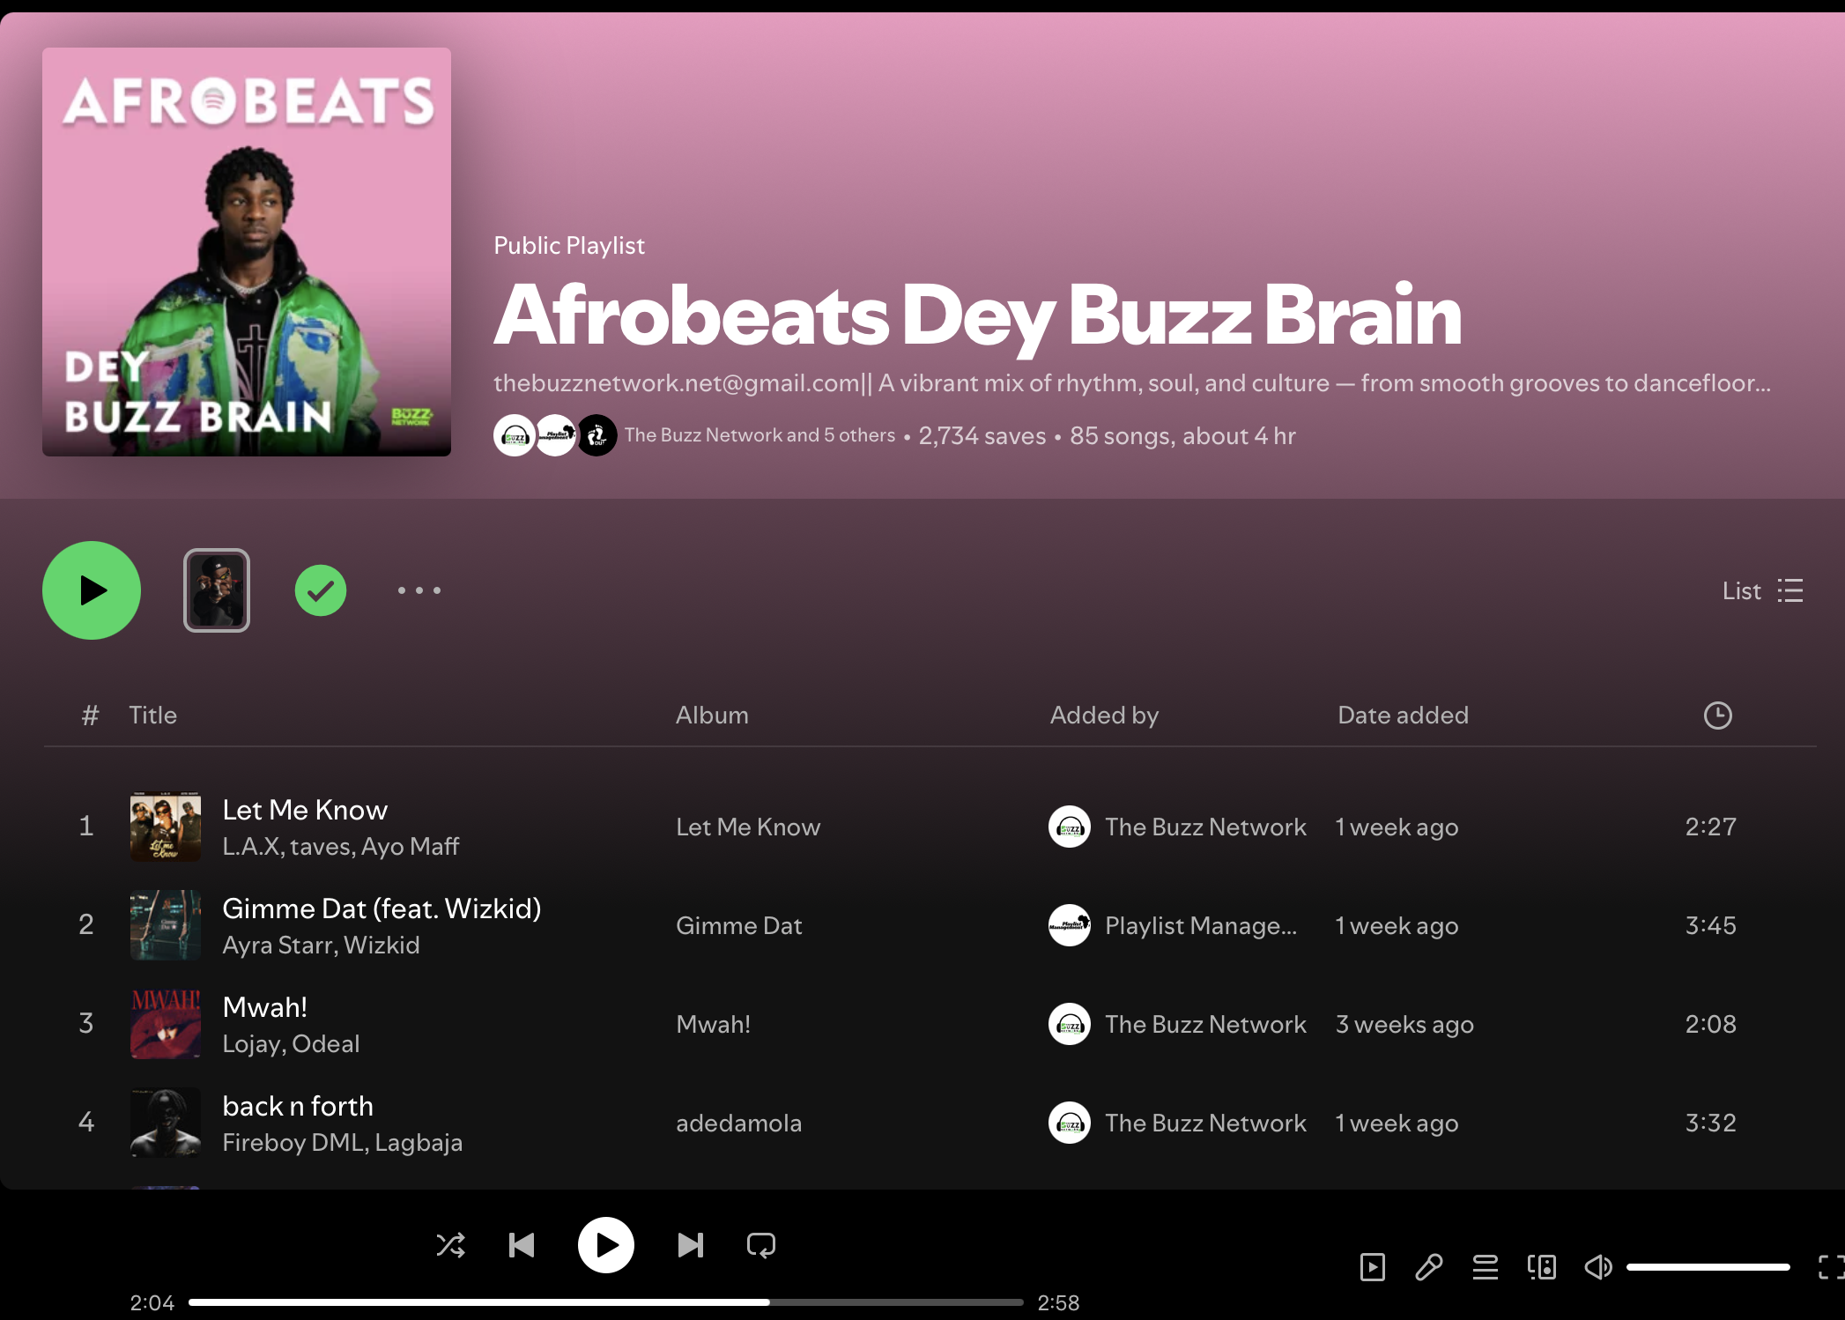Image resolution: width=1845 pixels, height=1320 pixels.
Task: Click the lyrics microphone icon
Action: [1428, 1267]
